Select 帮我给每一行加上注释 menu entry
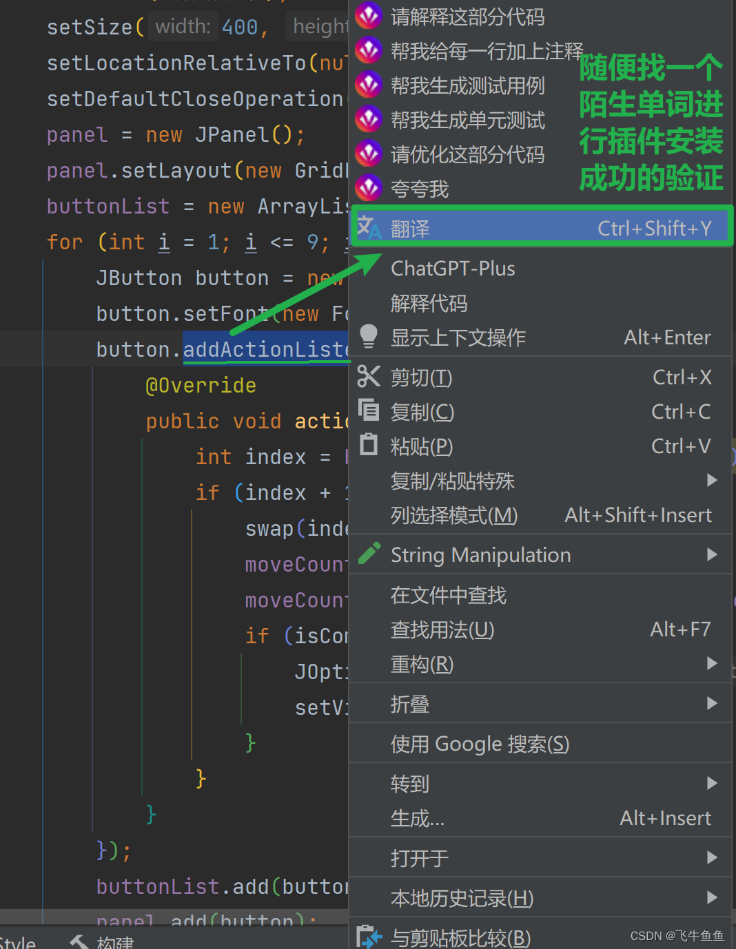Viewport: 736px width, 949px height. [x=487, y=50]
